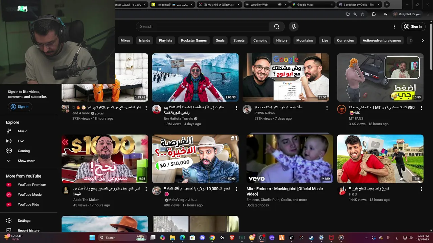This screenshot has width=433, height=243.
Task: Select the History category chip
Action: [x=282, y=40]
